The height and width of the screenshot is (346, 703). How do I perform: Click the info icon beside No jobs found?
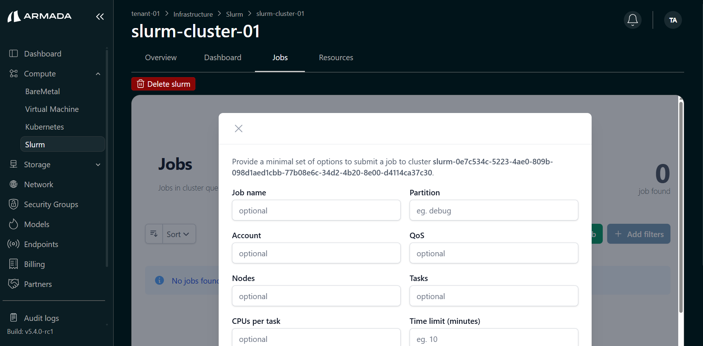(x=159, y=280)
